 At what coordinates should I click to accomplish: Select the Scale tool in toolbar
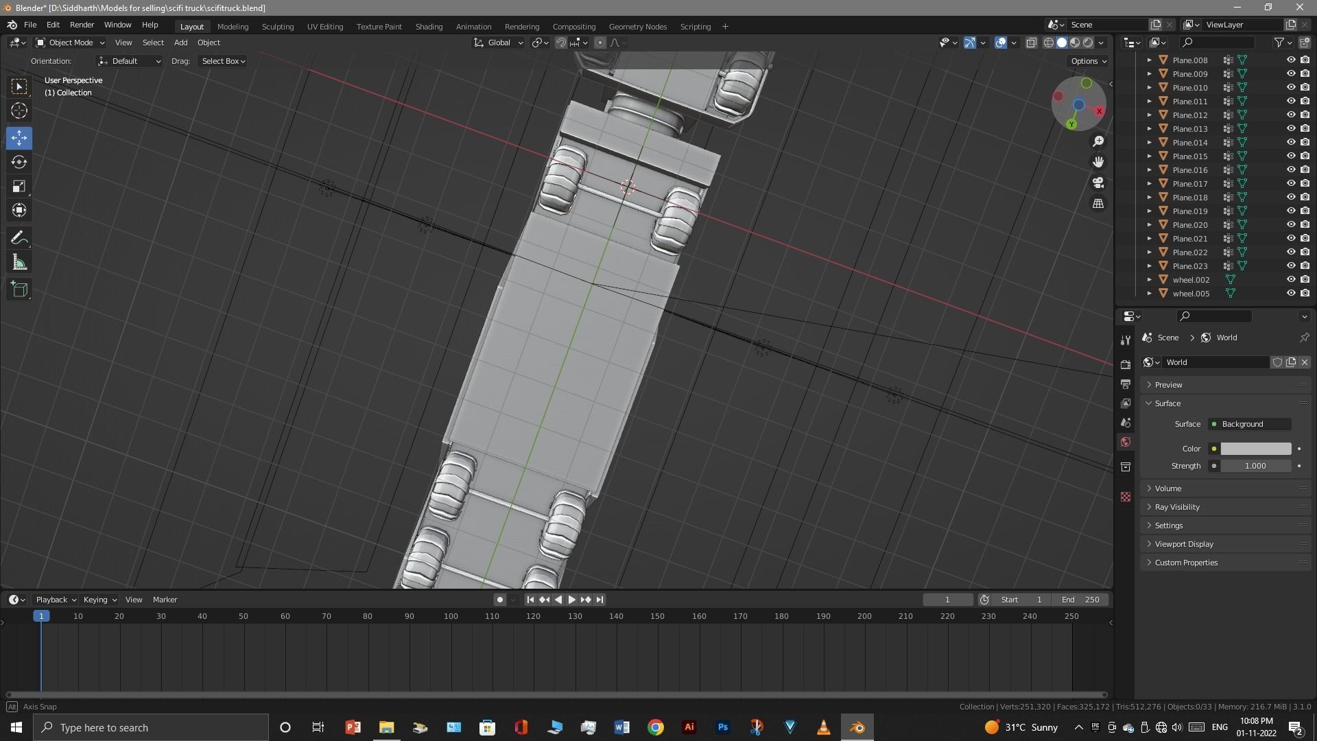click(x=19, y=187)
